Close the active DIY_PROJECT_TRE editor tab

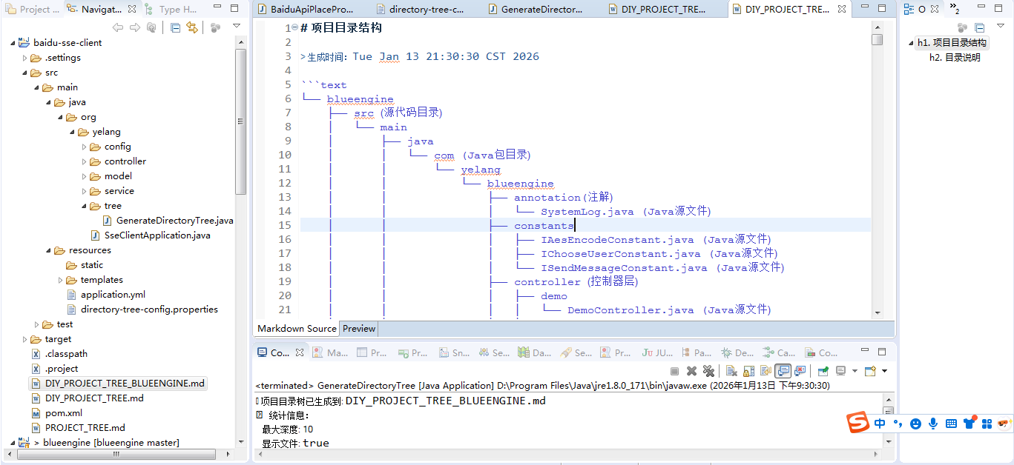(842, 10)
